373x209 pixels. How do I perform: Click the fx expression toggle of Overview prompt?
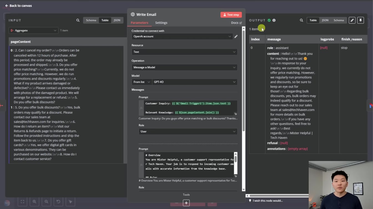point(141,165)
